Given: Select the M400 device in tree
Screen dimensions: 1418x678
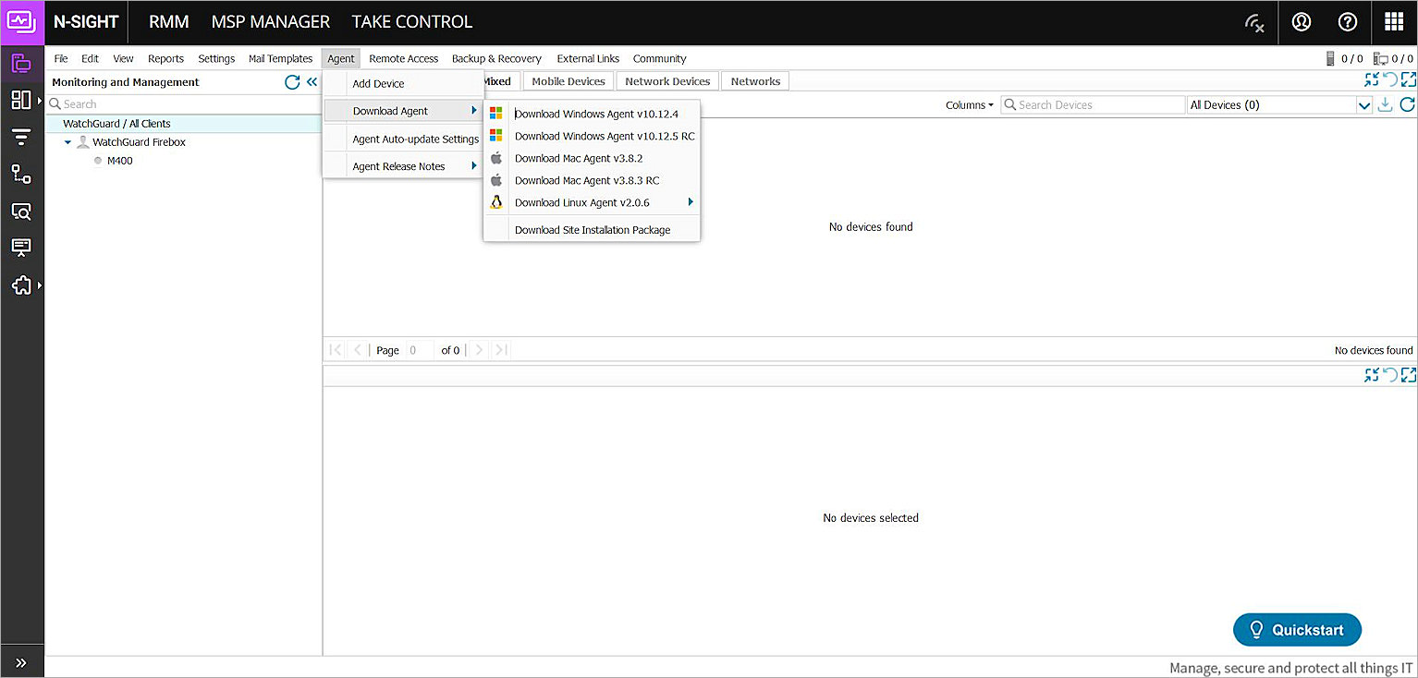Looking at the screenshot, I should 119,161.
